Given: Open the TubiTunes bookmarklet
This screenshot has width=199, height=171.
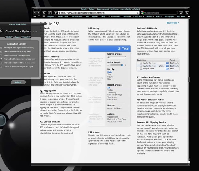Looking at the screenshot, I should point(115,16).
